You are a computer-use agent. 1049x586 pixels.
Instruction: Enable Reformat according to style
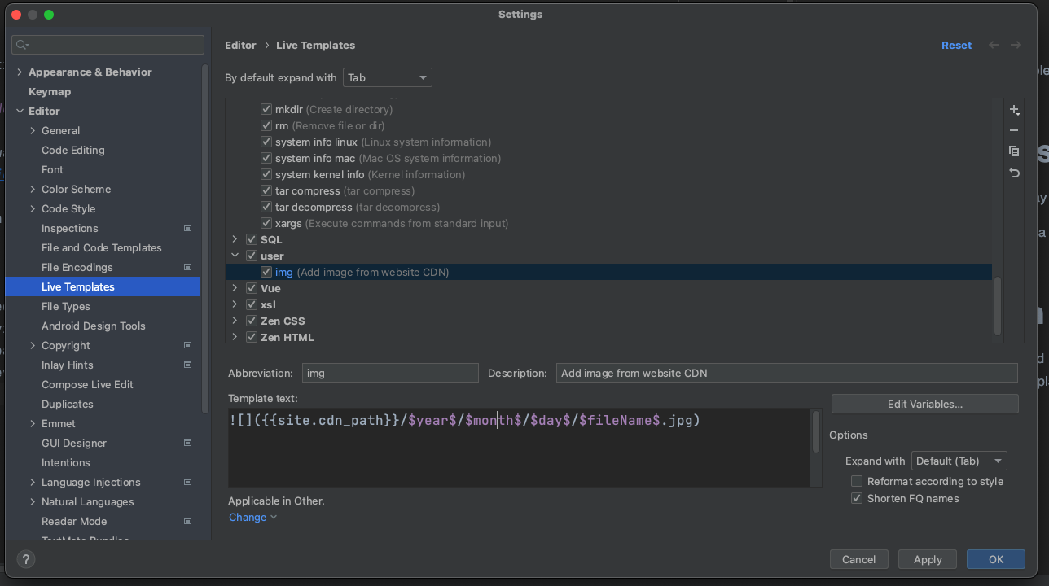pos(857,481)
